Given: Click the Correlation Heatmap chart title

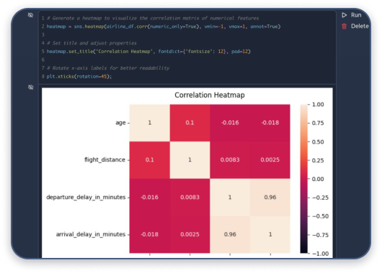Looking at the screenshot, I should tap(210, 95).
